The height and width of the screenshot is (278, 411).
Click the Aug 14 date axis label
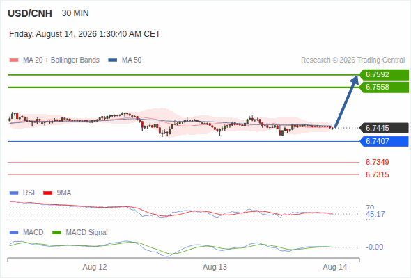pyautogui.click(x=335, y=268)
